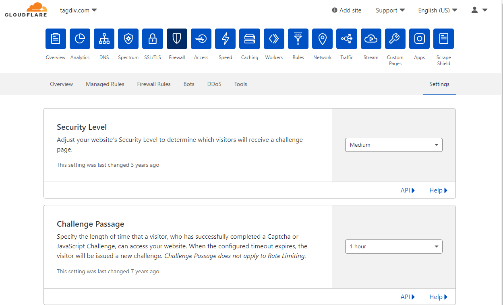The width and height of the screenshot is (503, 305).
Task: Click 'last changed 3 years ago' text
Action: [125, 165]
